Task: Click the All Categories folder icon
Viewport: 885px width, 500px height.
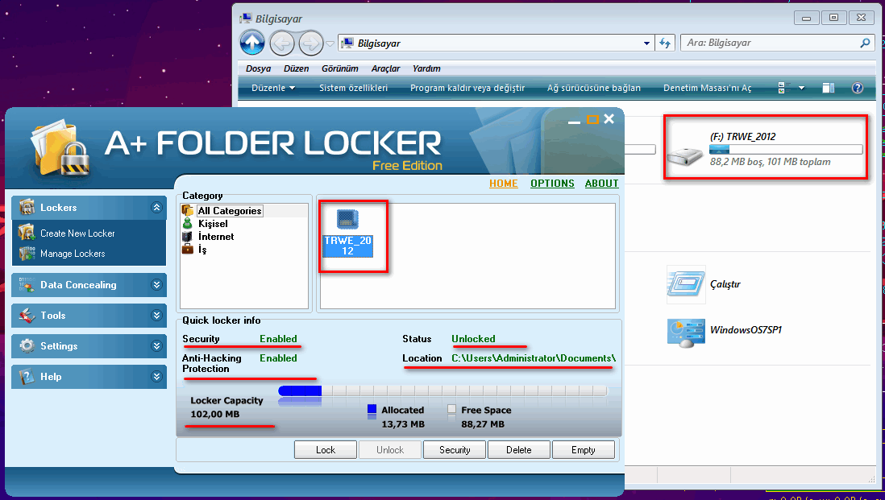Action: [188, 211]
